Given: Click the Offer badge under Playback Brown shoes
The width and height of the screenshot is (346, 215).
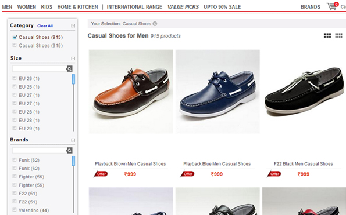Looking at the screenshot, I should pyautogui.click(x=101, y=174).
